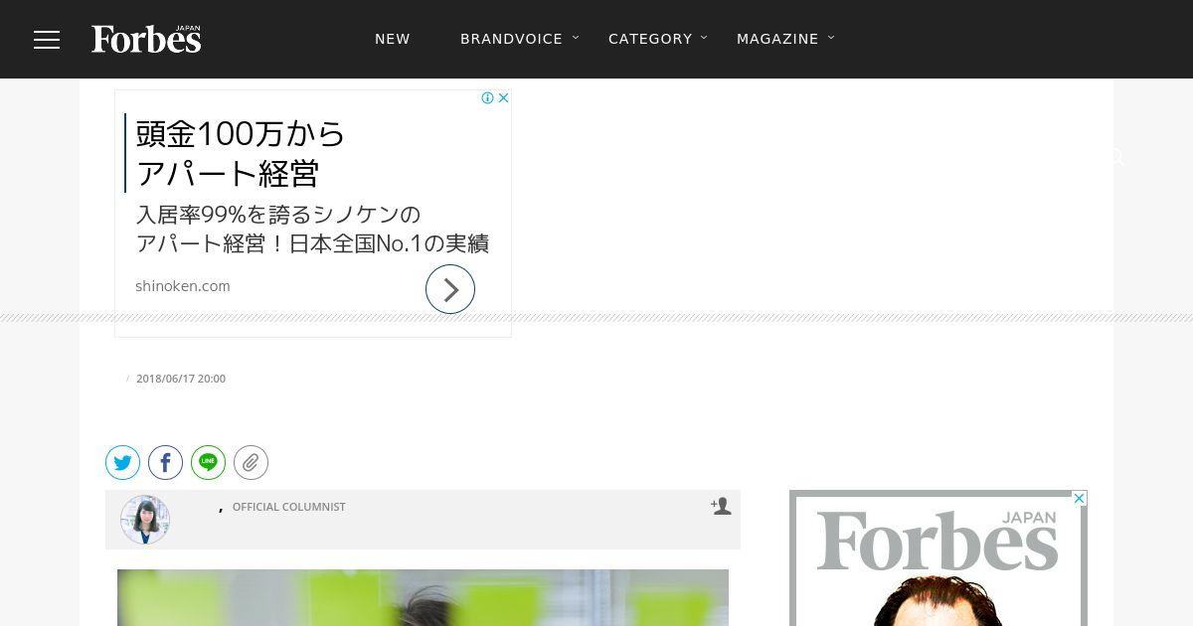Expand the BRANDVOICE dropdown chevron
The width and height of the screenshot is (1193, 626).
click(x=576, y=38)
